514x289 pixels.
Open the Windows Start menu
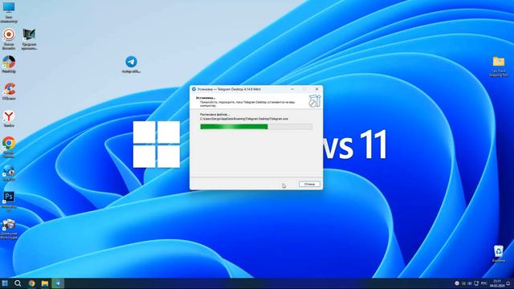click(5, 283)
